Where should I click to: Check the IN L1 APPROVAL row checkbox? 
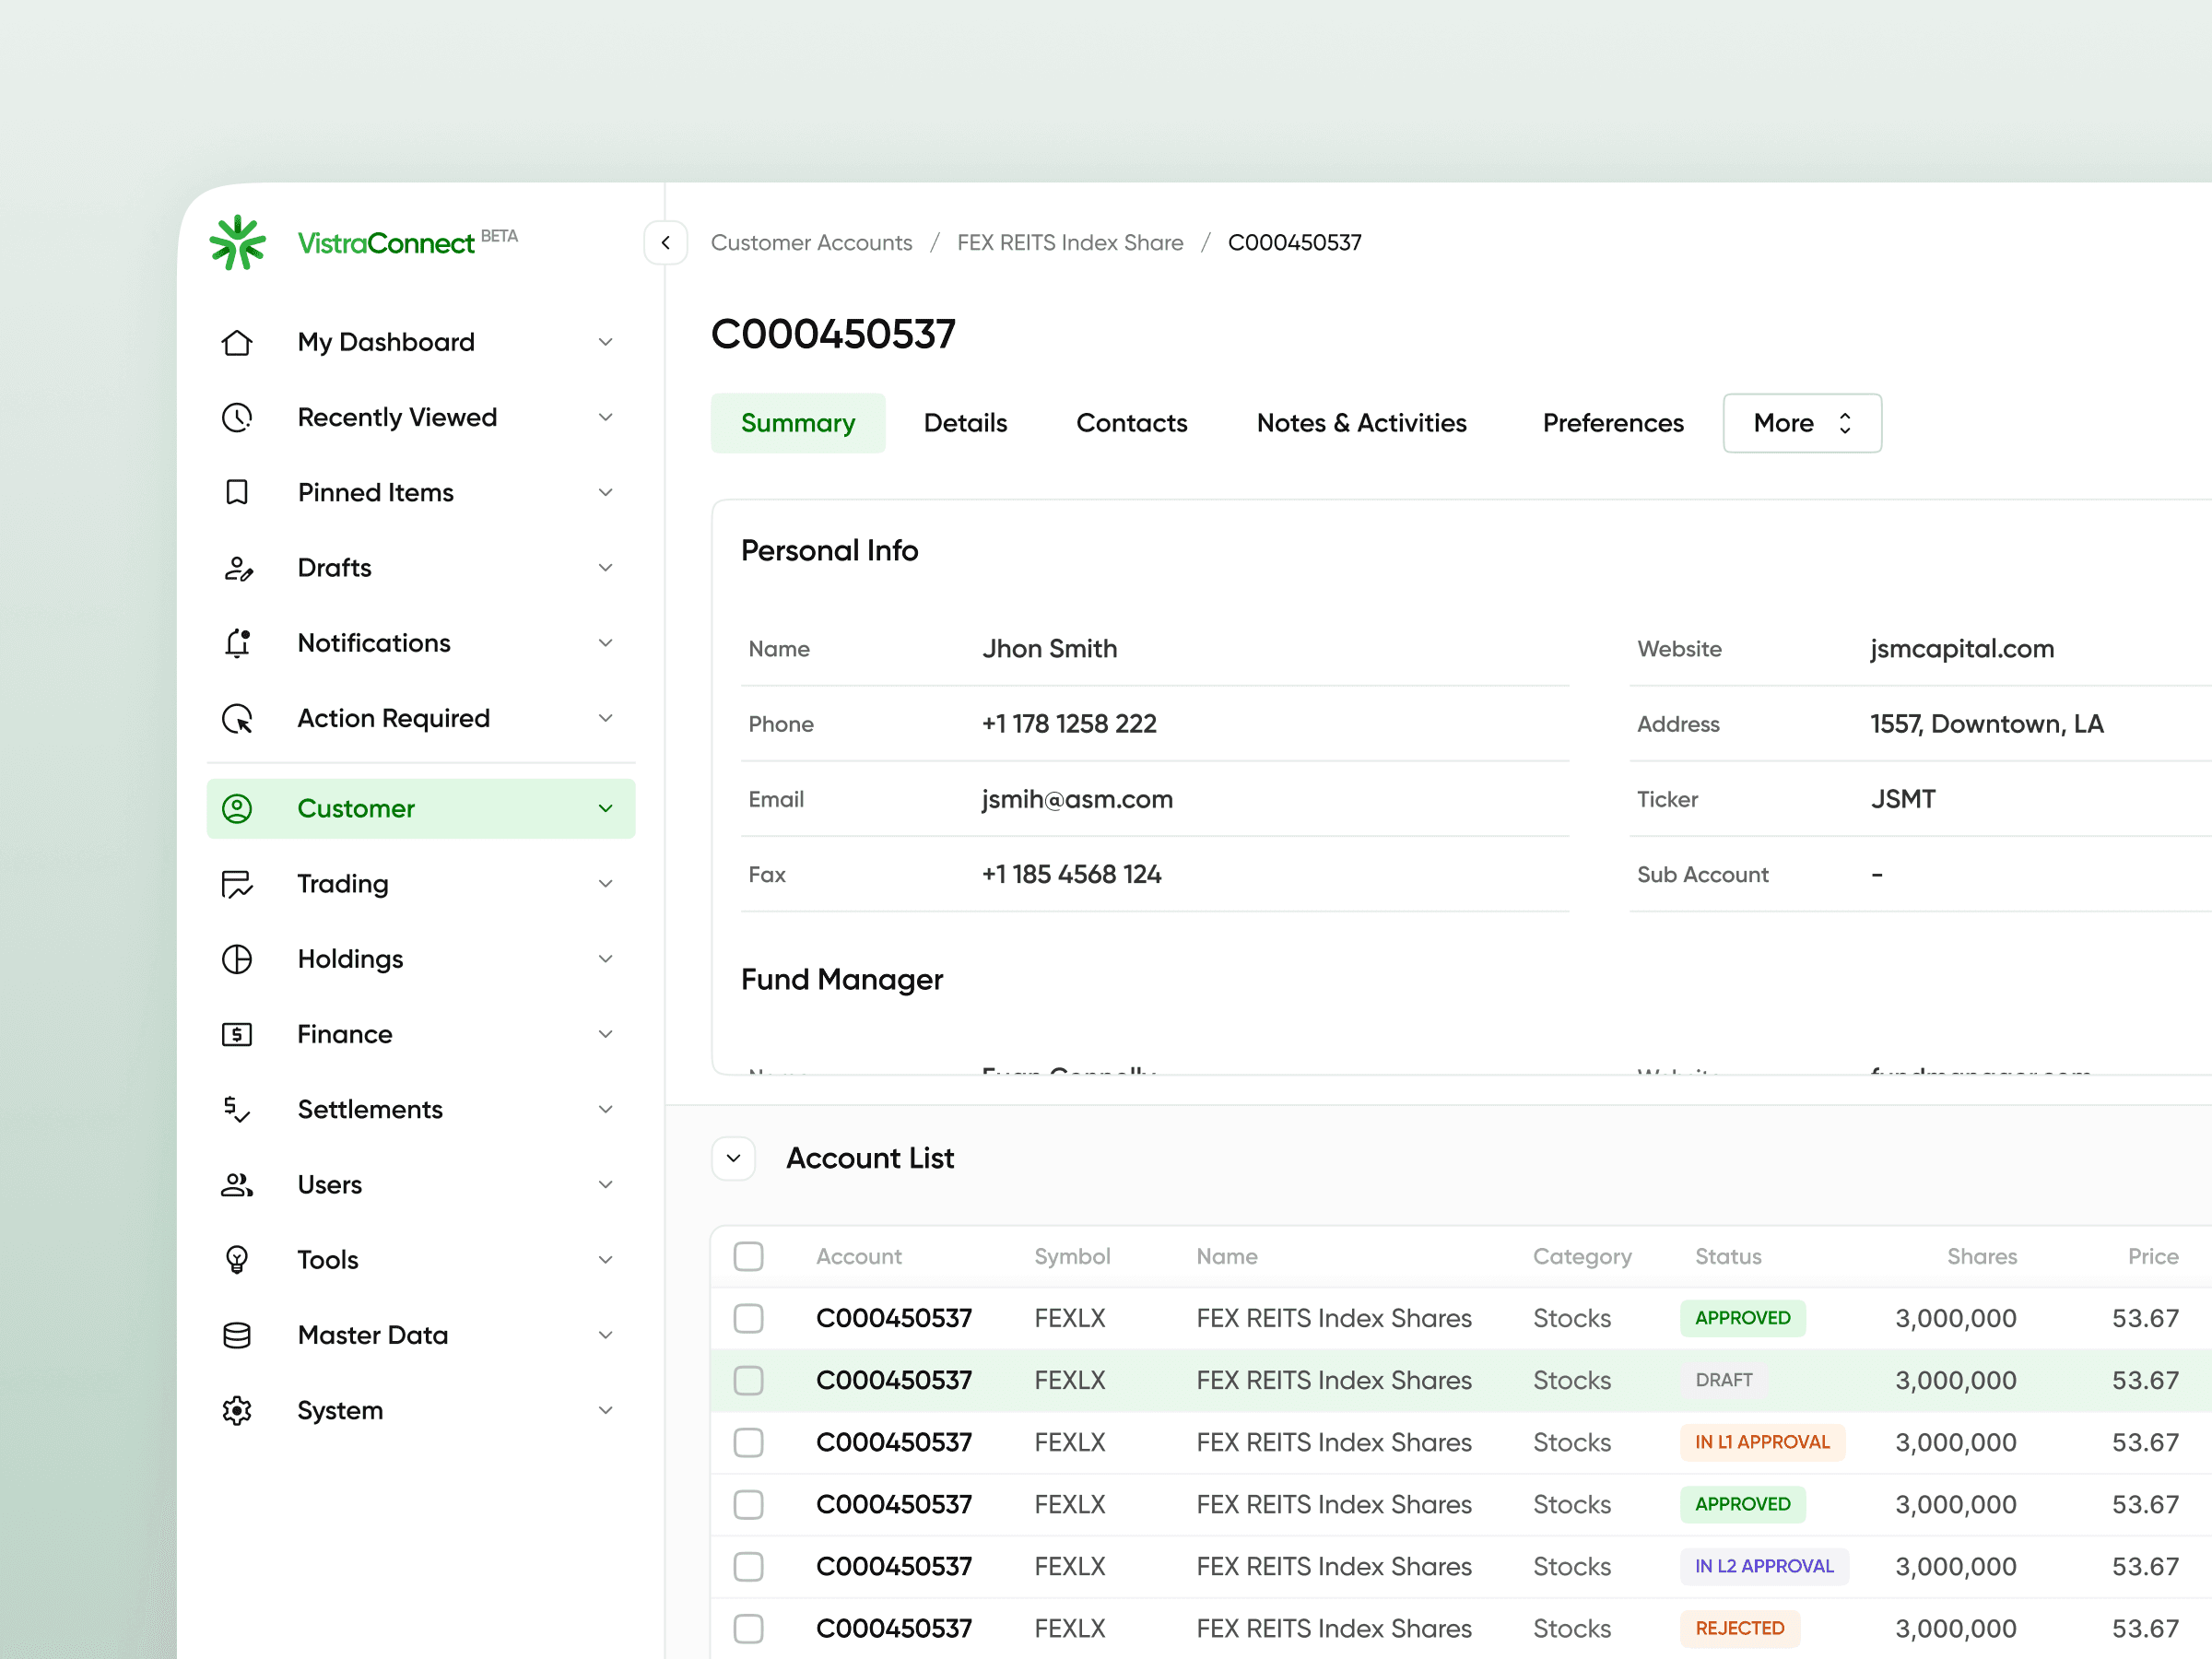coord(749,1442)
